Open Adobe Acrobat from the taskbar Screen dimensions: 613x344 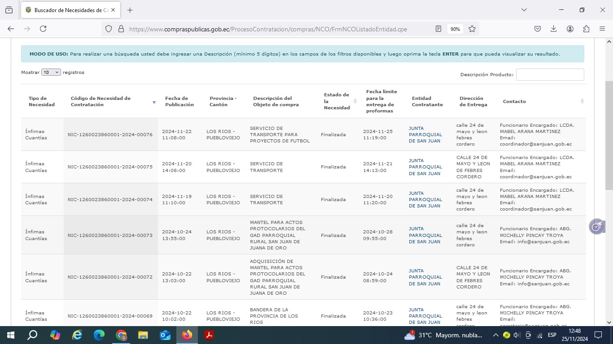(209, 335)
